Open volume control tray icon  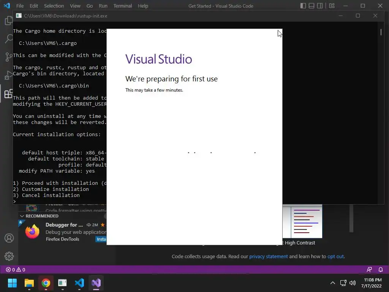tap(352, 283)
